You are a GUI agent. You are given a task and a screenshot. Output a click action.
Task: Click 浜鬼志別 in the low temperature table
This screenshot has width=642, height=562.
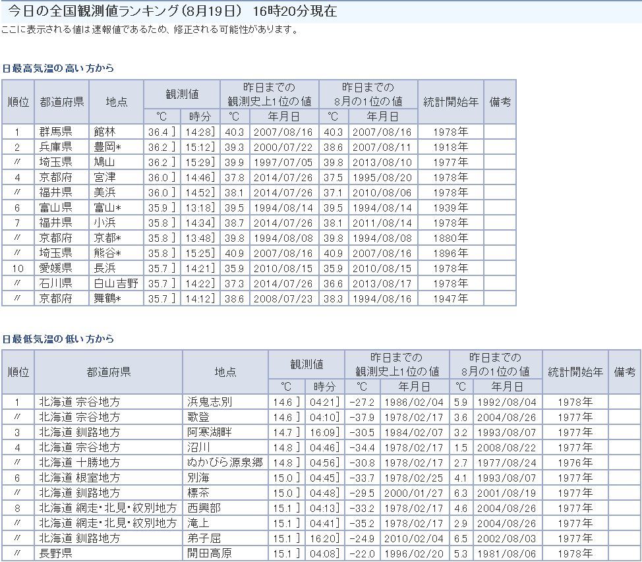click(209, 402)
